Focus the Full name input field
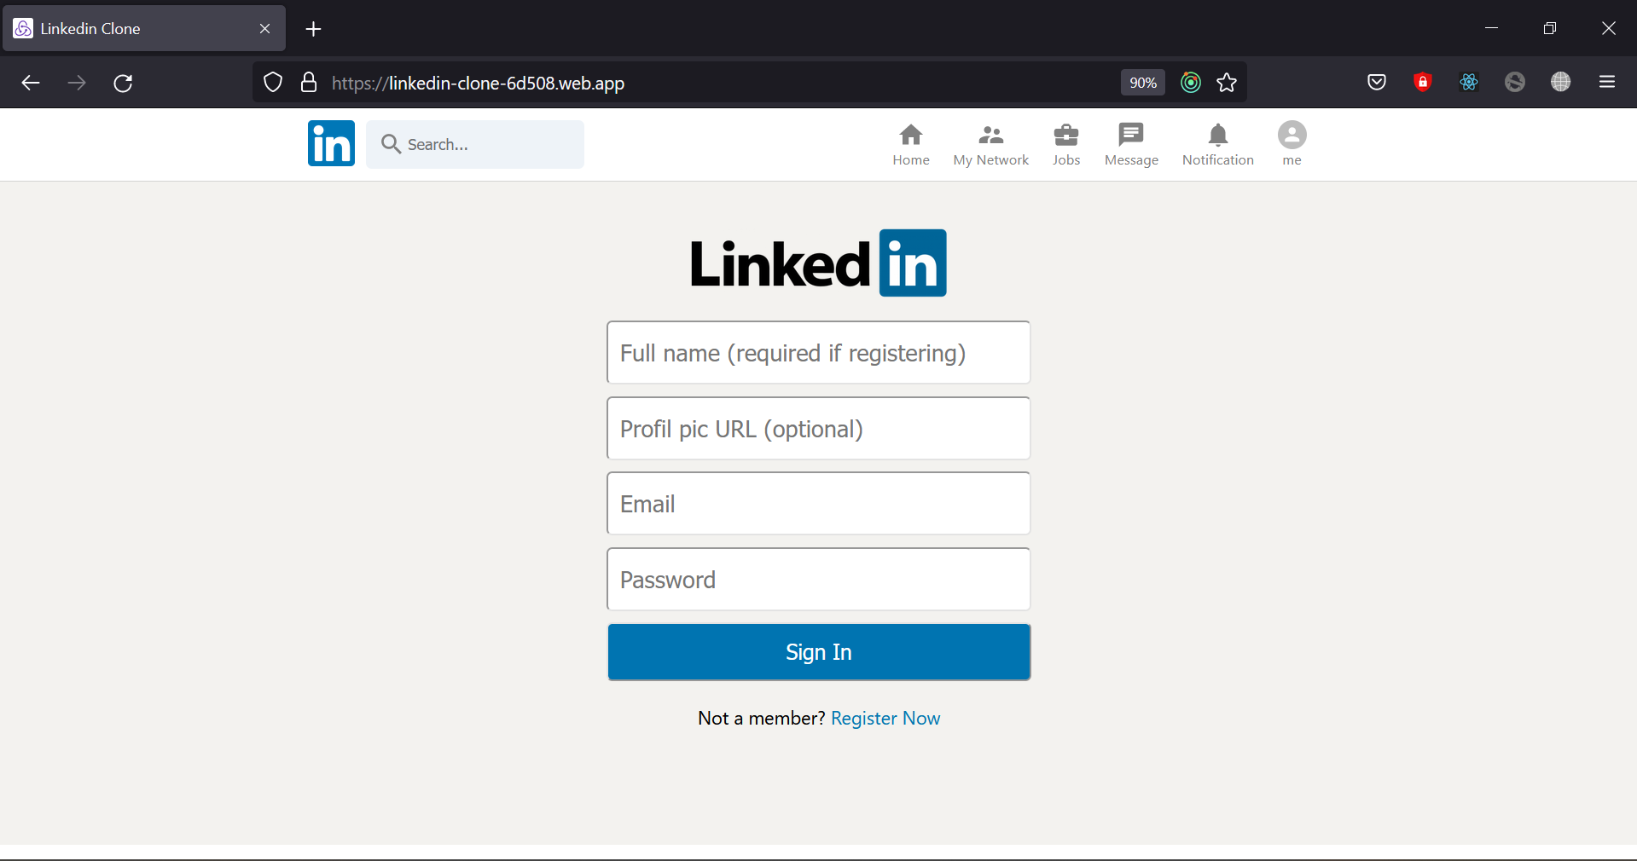The image size is (1637, 861). click(818, 353)
